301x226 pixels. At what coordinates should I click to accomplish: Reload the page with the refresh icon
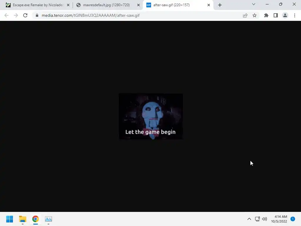[25, 15]
